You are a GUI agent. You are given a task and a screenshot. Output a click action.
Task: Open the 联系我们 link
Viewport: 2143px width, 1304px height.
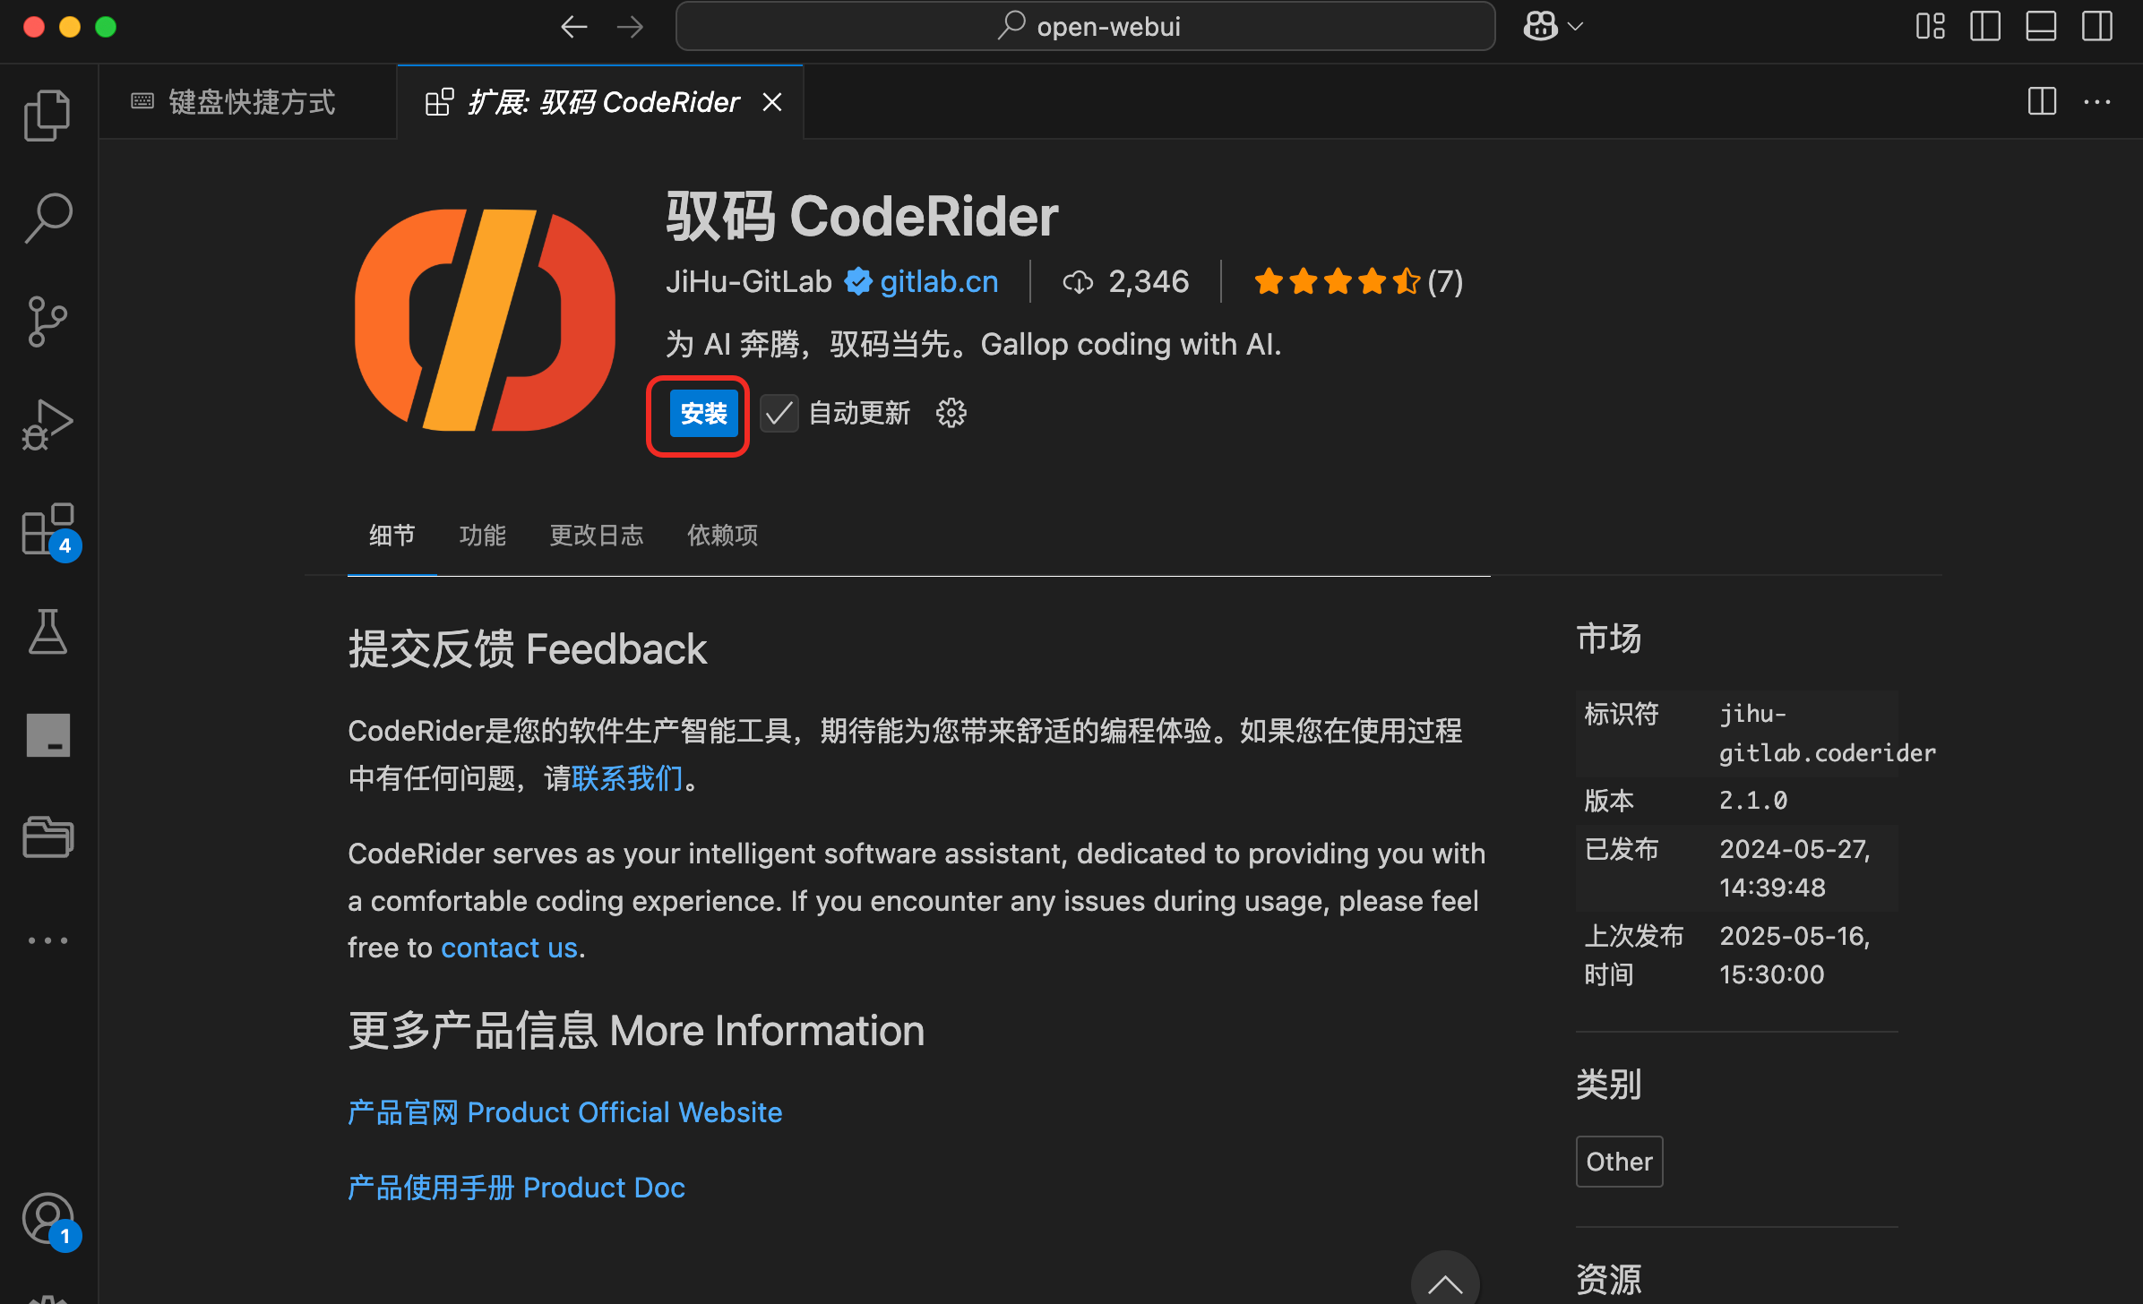click(627, 777)
